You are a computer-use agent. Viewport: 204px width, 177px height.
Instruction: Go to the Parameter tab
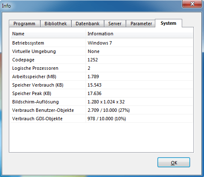click(x=141, y=24)
